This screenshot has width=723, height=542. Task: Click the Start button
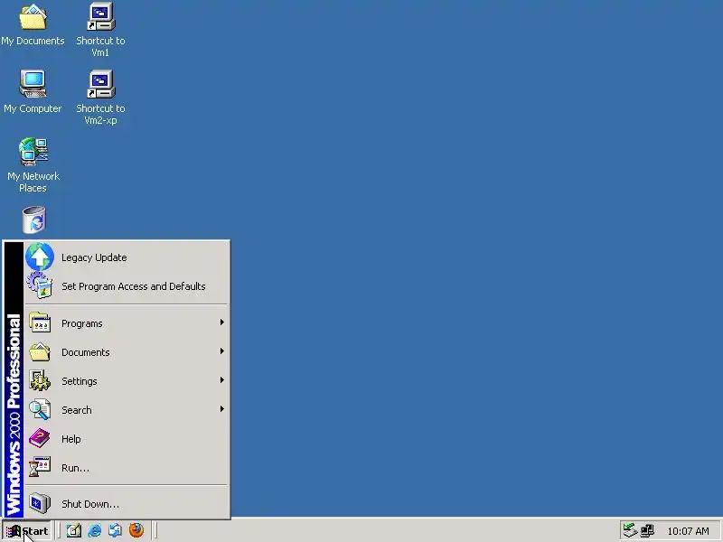point(27,531)
